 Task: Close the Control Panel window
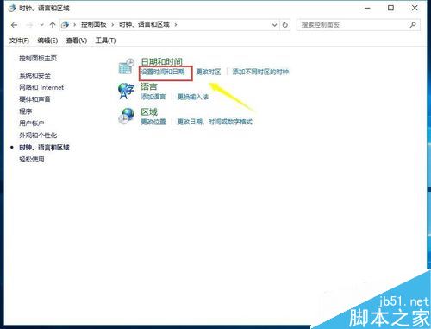[415, 8]
